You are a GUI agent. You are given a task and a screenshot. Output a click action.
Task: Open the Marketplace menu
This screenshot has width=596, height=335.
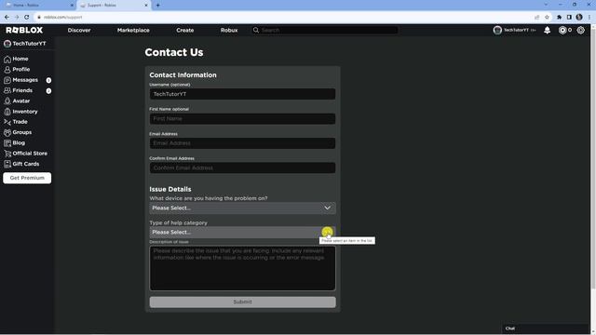point(133,30)
